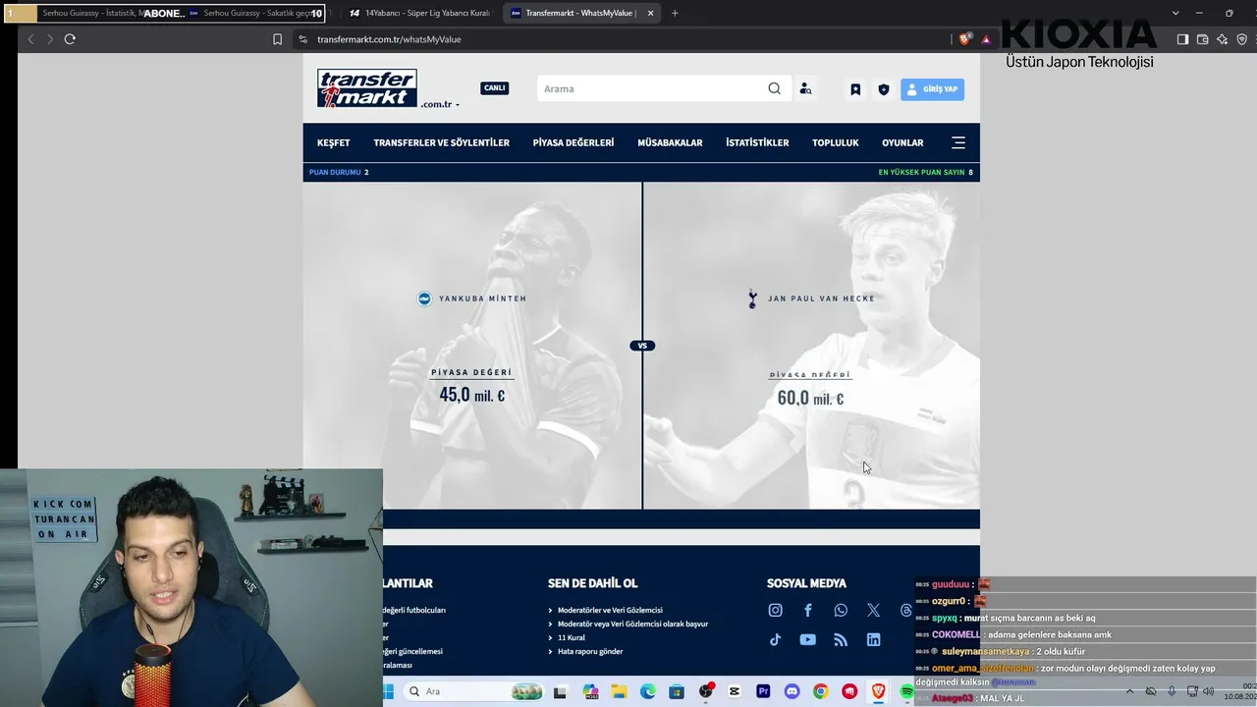Close the Transfermarkt WhatsMyValue tab
The width and height of the screenshot is (1257, 707).
coord(650,13)
